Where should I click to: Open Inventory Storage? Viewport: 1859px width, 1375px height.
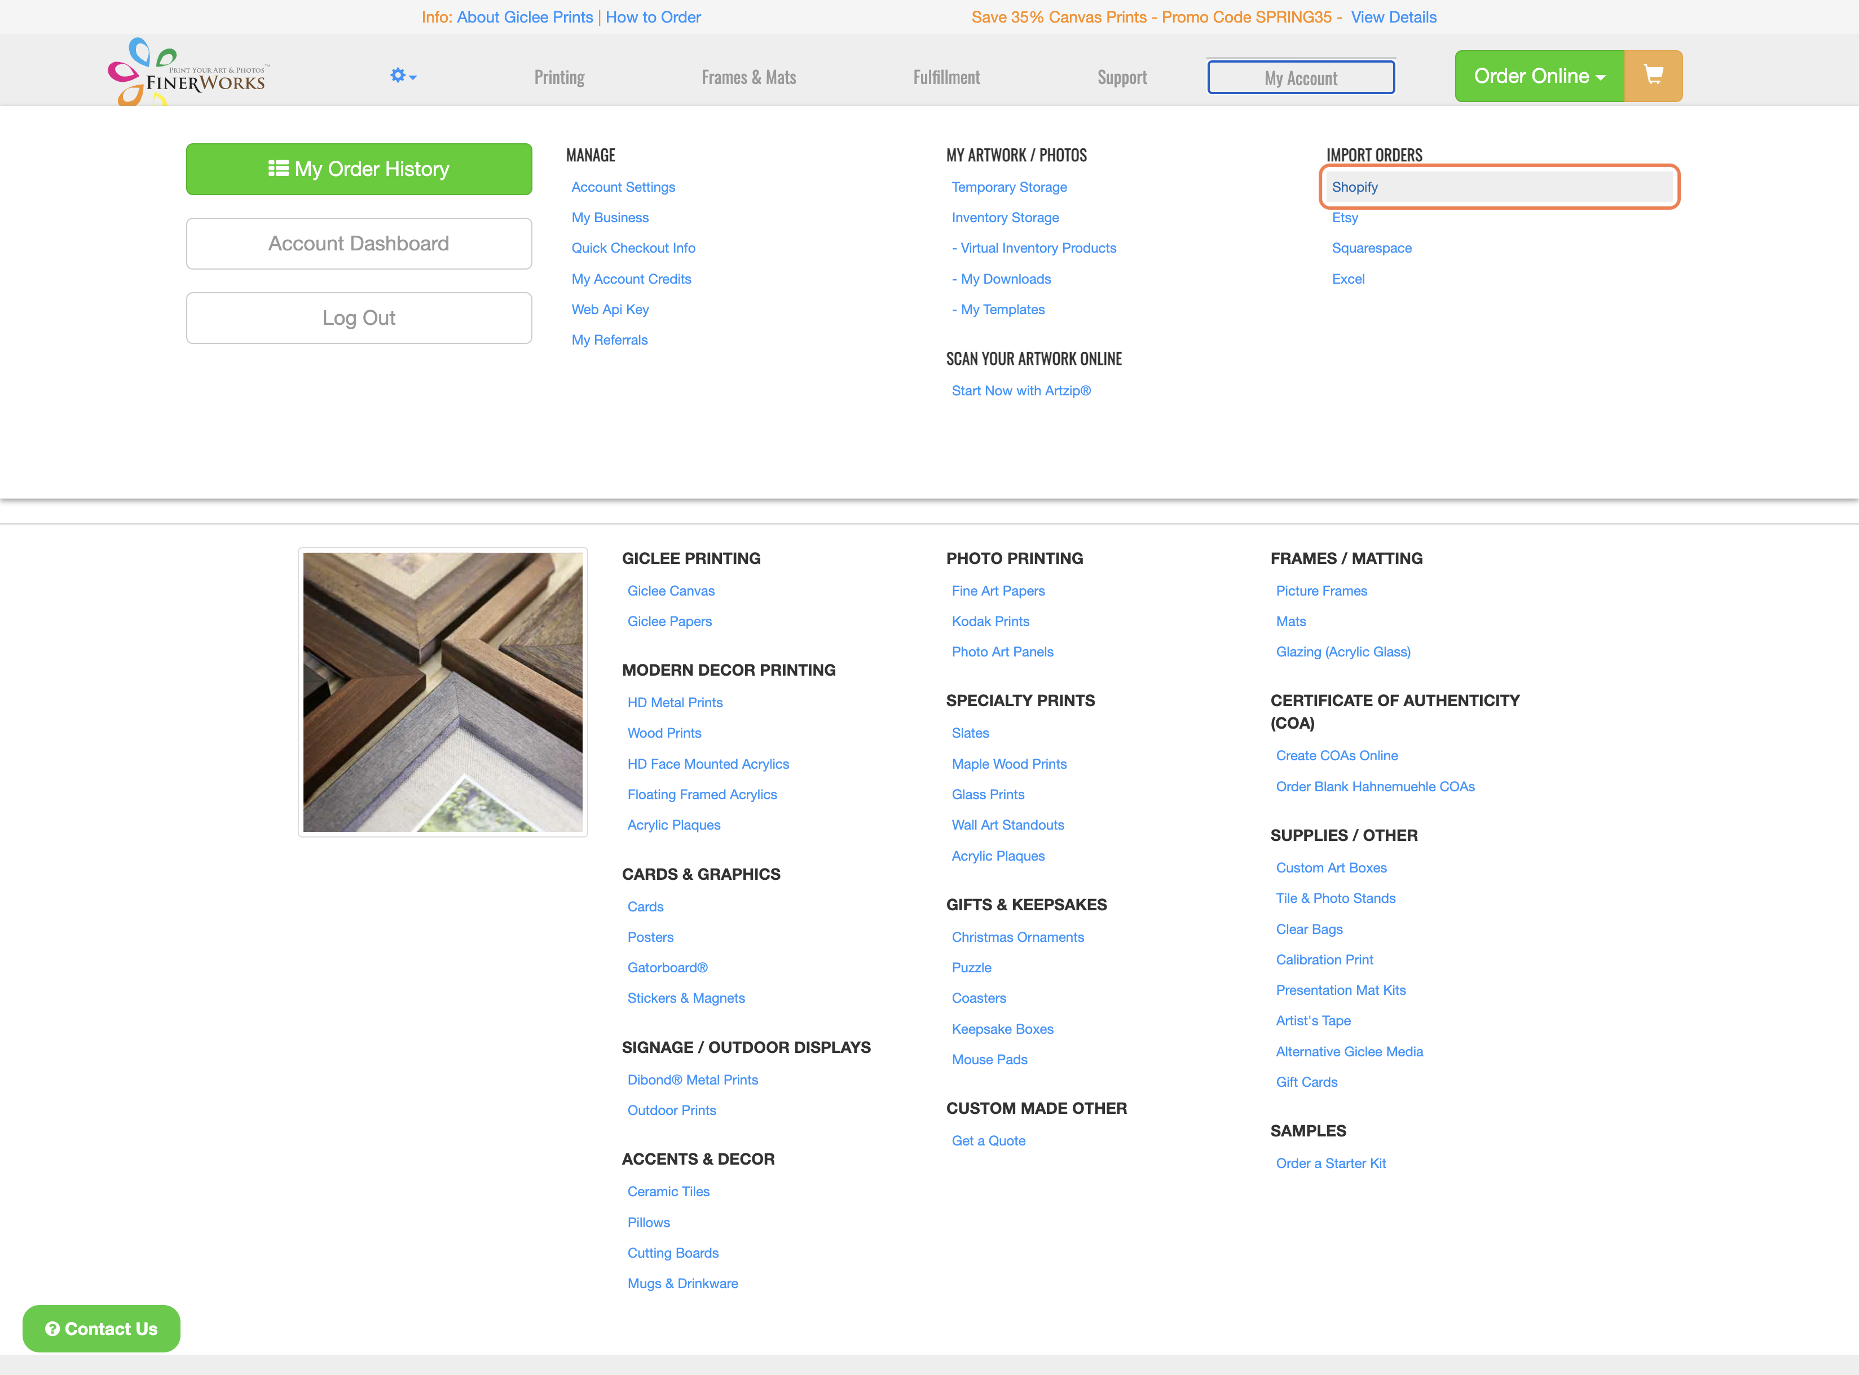(x=1005, y=217)
